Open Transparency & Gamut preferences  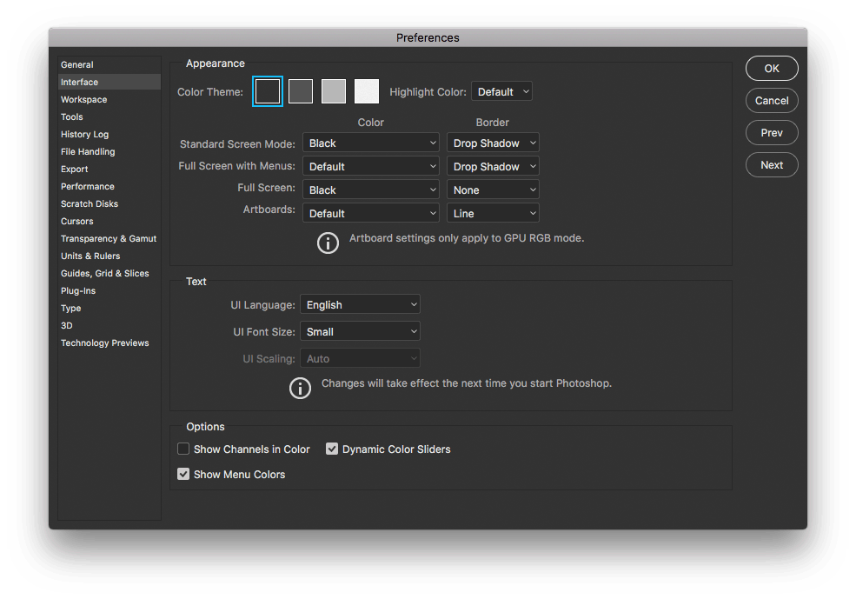pyautogui.click(x=109, y=238)
